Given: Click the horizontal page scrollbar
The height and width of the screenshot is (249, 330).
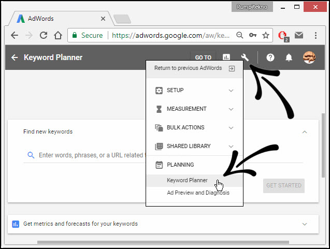Looking at the screenshot, I should point(163,242).
